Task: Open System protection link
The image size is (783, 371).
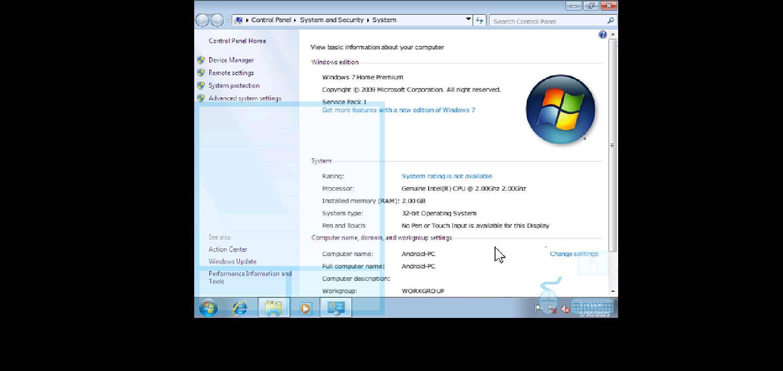Action: (x=234, y=86)
